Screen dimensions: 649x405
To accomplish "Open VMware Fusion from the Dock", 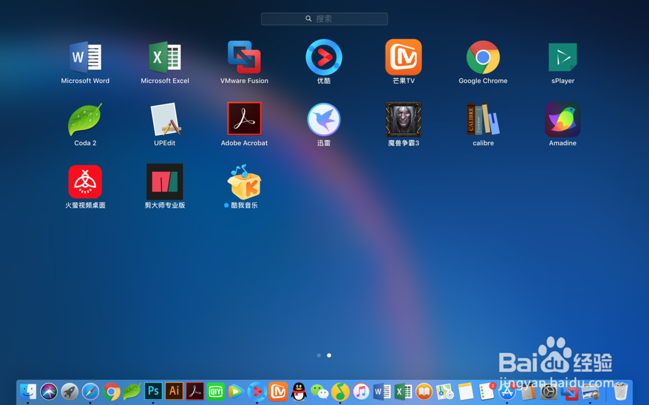I will 570,392.
